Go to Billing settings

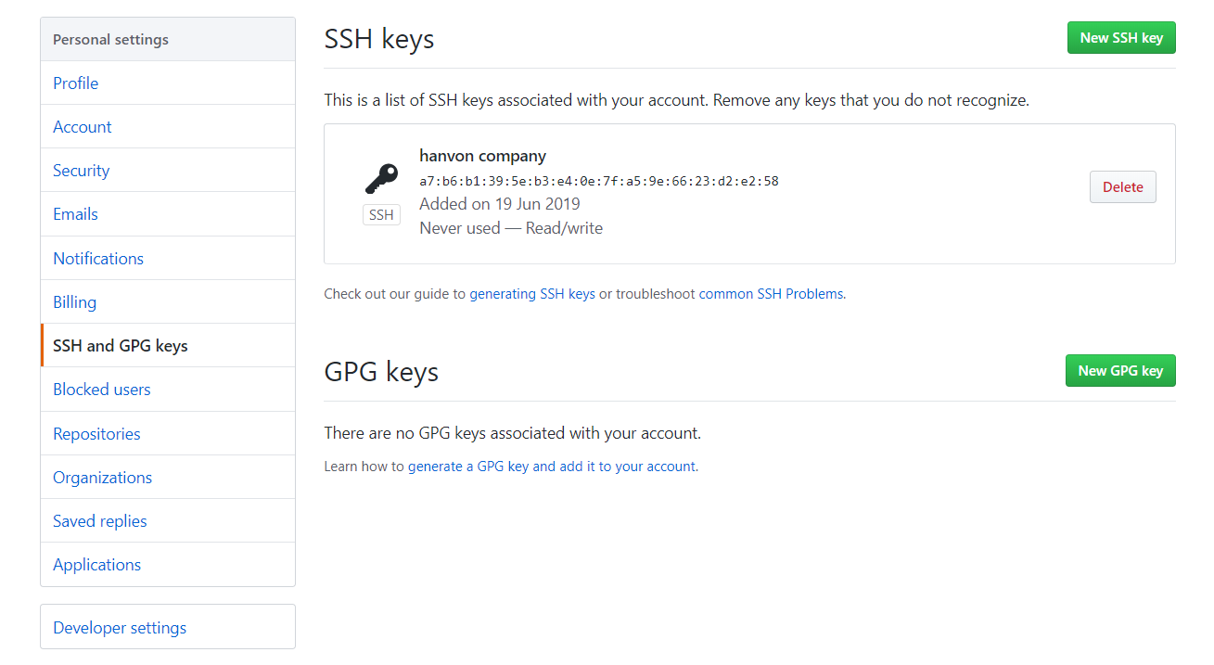[x=75, y=302]
